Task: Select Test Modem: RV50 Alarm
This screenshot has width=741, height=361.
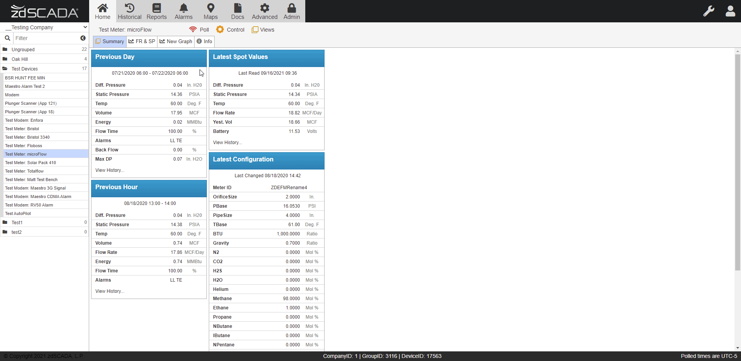Action: click(x=46, y=205)
